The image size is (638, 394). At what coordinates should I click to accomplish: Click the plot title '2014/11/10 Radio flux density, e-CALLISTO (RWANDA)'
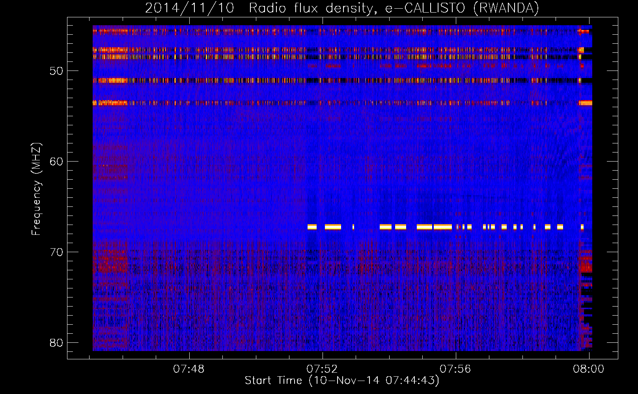[x=342, y=8]
